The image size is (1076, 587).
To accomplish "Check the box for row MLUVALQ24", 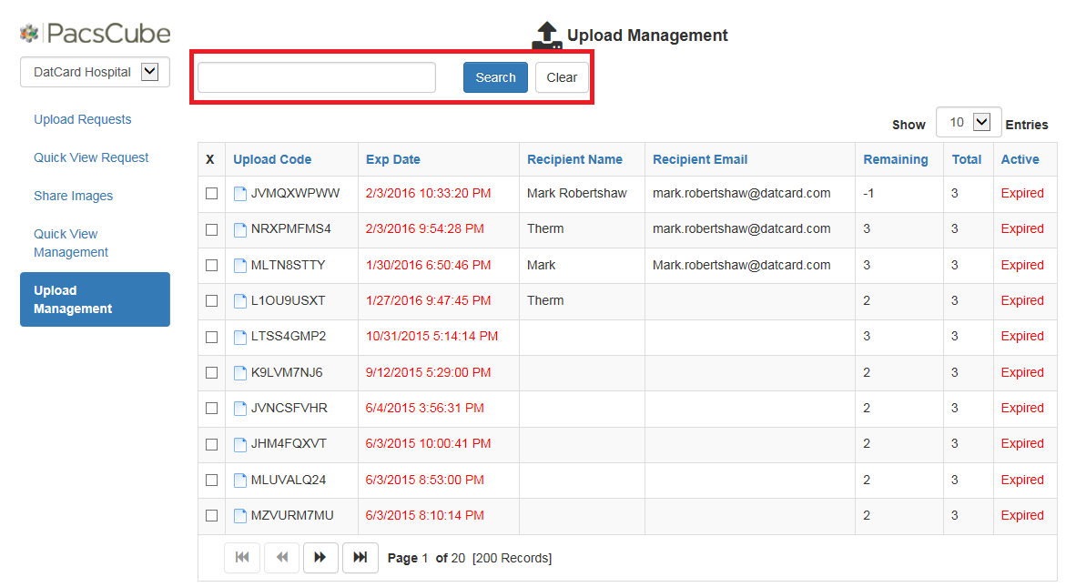I will (x=211, y=480).
